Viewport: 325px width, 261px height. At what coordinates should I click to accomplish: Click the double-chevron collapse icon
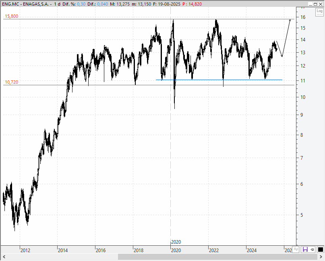coord(296,249)
